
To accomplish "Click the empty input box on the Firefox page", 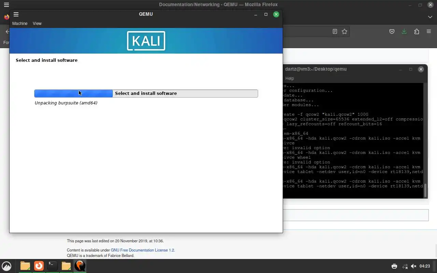I will click(356, 215).
